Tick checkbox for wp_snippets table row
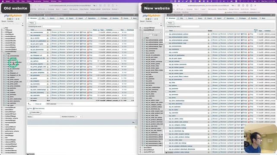The width and height of the screenshot is (277, 155). [29, 81]
